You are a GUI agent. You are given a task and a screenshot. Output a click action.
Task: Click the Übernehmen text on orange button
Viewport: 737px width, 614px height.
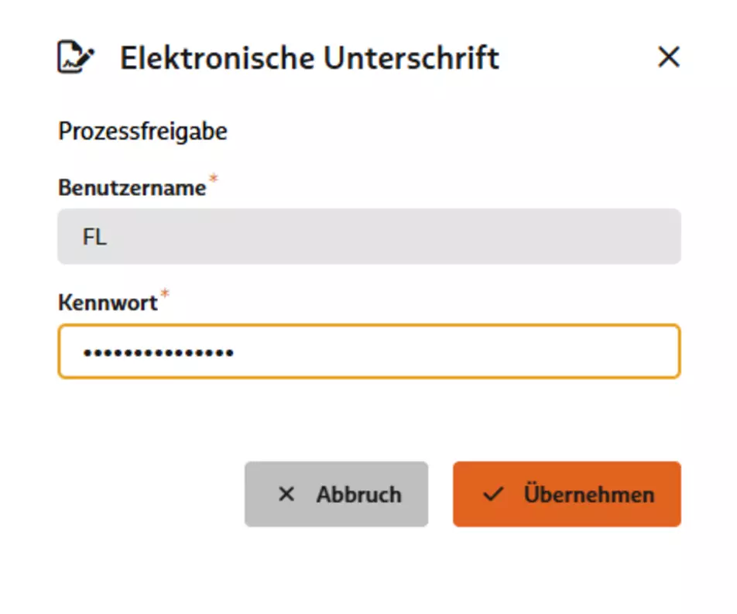click(589, 494)
